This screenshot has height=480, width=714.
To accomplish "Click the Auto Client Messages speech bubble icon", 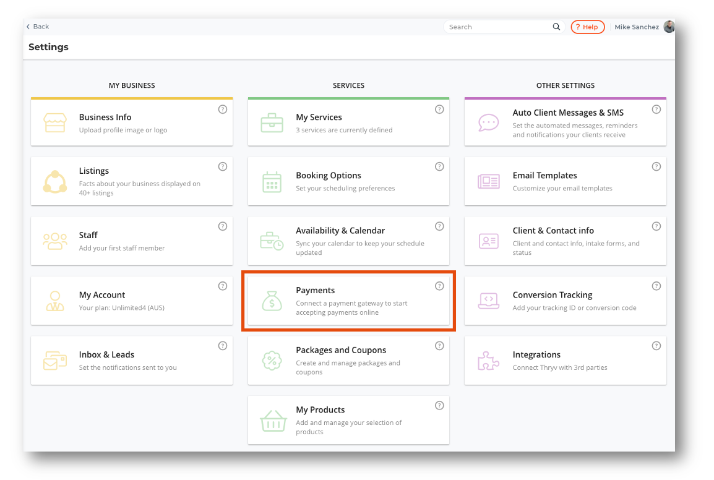I will [x=489, y=122].
